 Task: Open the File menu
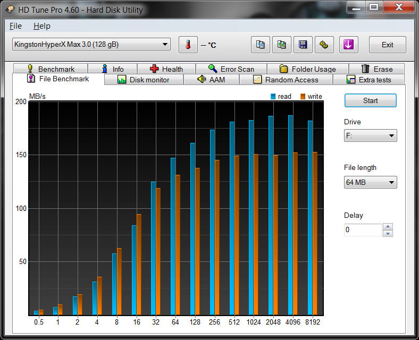click(15, 26)
